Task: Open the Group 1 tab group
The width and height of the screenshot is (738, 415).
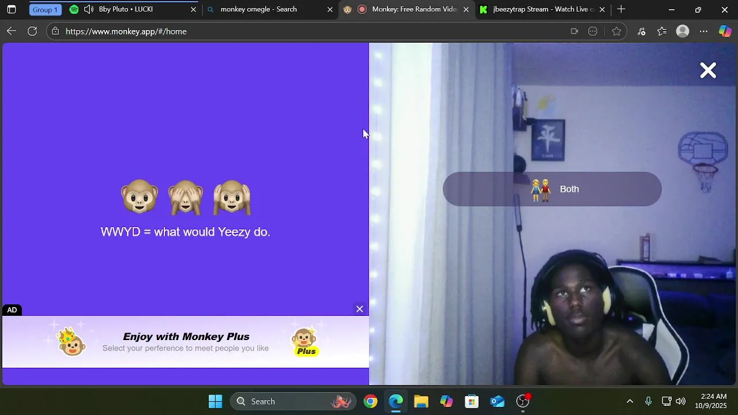Action: 45,10
